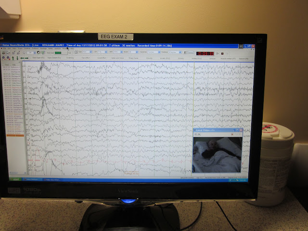
Task: Click the second icon in Local Video toolbar
Action: [199, 134]
